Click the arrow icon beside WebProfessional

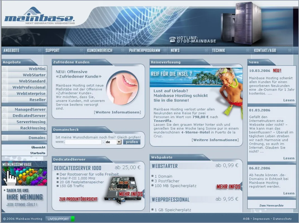[4, 87]
